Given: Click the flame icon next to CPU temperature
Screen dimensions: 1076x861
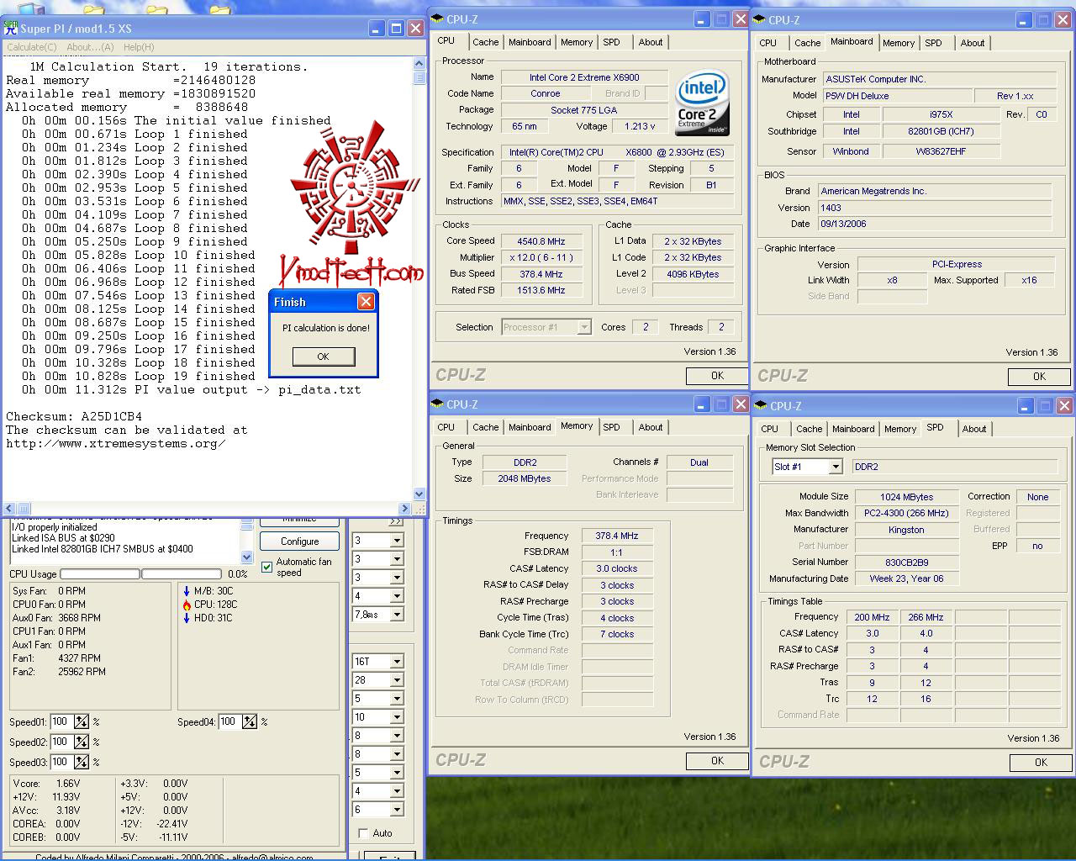Looking at the screenshot, I should pyautogui.click(x=187, y=605).
